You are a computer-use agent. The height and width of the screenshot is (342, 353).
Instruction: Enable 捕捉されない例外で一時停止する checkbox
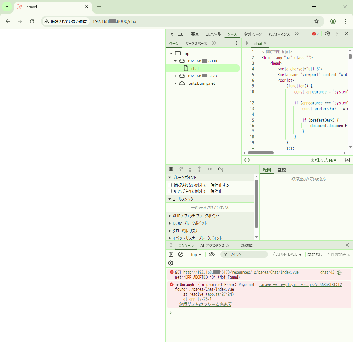[170, 185]
